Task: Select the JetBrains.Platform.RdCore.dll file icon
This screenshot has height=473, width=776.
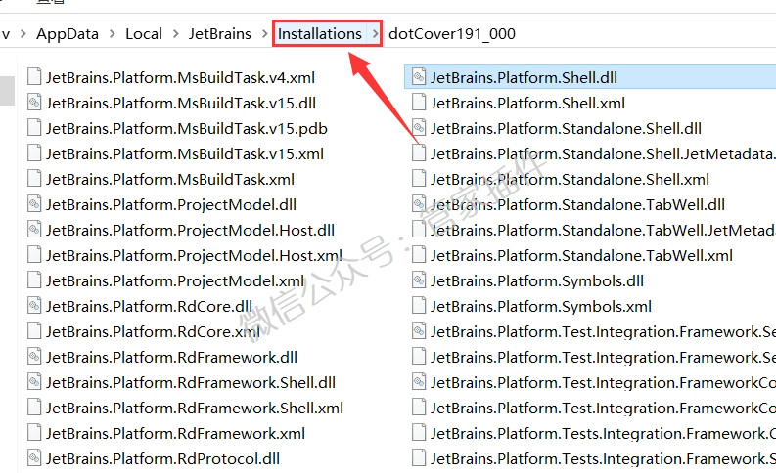Action: [x=34, y=306]
